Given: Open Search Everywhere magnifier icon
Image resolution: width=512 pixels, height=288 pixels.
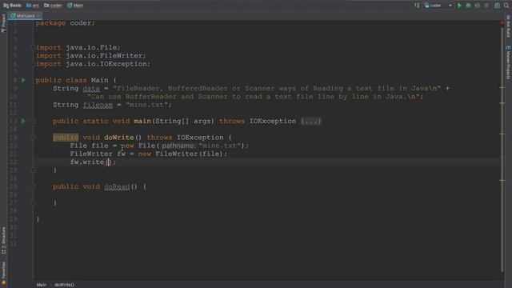Looking at the screenshot, I should (506, 6).
